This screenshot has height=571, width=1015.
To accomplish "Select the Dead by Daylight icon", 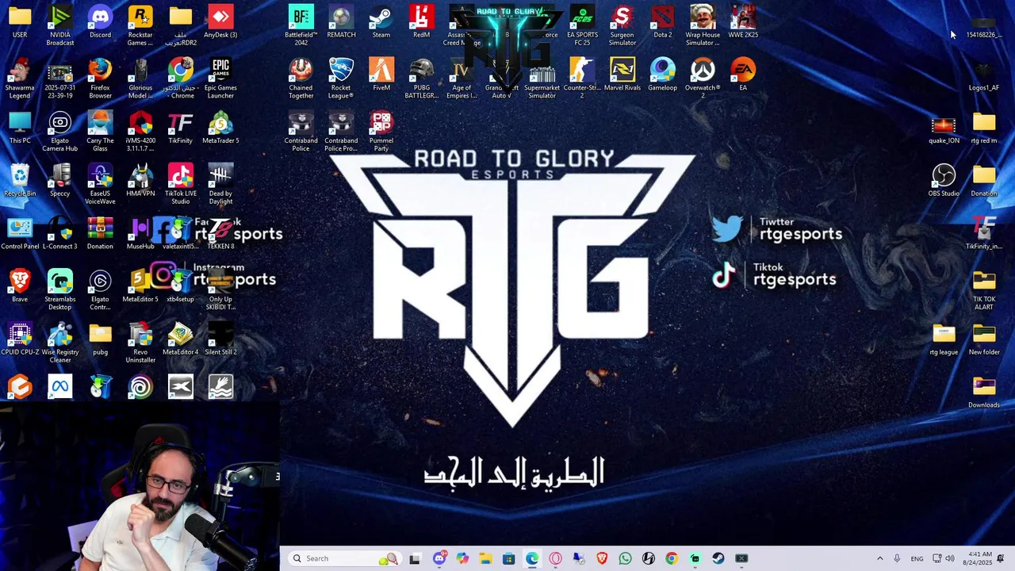I will point(220,183).
